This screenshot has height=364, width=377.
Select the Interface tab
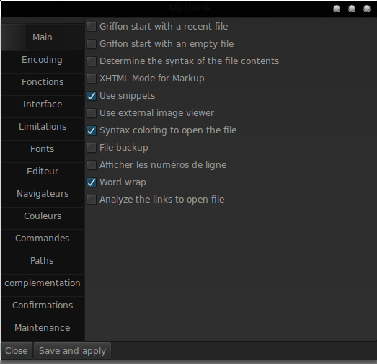[x=43, y=105]
